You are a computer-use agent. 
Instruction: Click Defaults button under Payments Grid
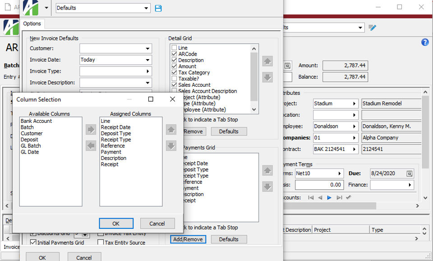[229, 239]
